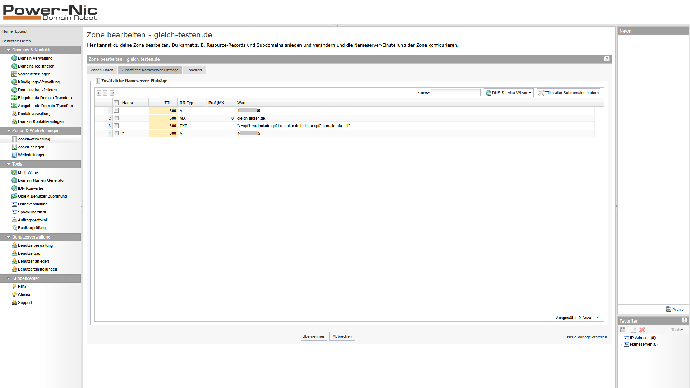Click the save favorites disk icon
This screenshot has width=690, height=388.
click(x=623, y=330)
